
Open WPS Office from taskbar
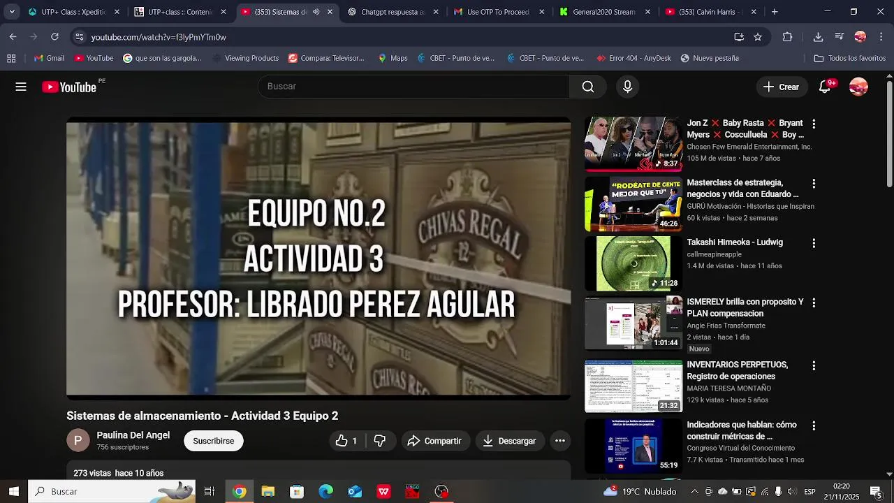point(383,492)
